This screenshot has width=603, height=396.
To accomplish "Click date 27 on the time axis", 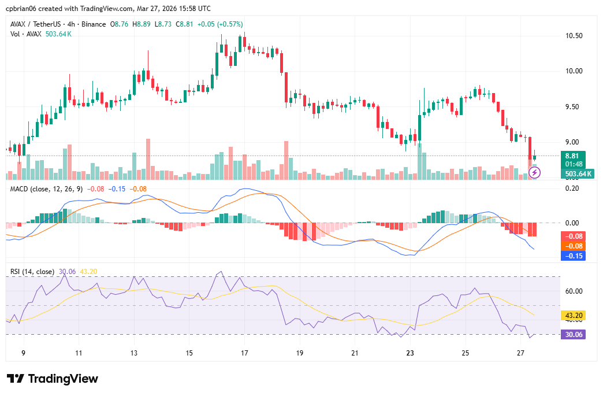I will click(x=521, y=353).
